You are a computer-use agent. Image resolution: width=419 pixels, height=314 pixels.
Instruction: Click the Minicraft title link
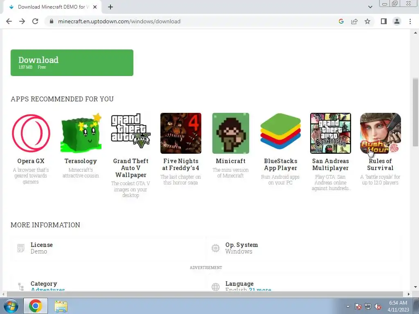click(x=231, y=161)
